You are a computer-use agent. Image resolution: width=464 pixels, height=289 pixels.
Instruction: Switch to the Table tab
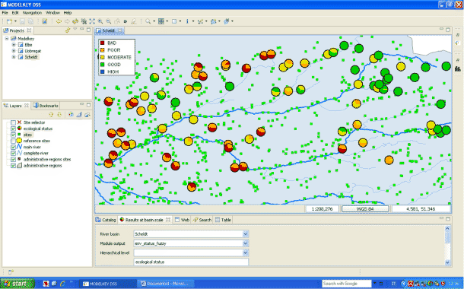[223, 220]
